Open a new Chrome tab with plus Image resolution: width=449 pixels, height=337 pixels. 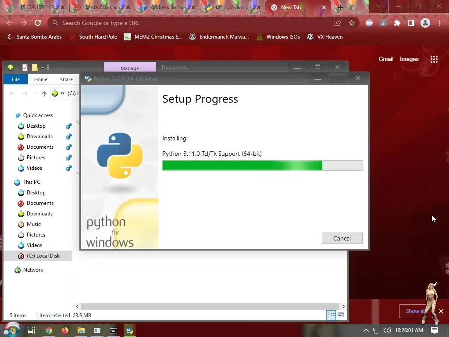[340, 7]
